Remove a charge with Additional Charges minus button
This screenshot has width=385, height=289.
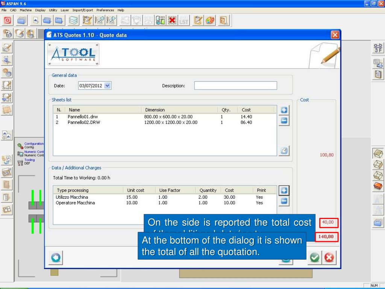[x=284, y=201]
